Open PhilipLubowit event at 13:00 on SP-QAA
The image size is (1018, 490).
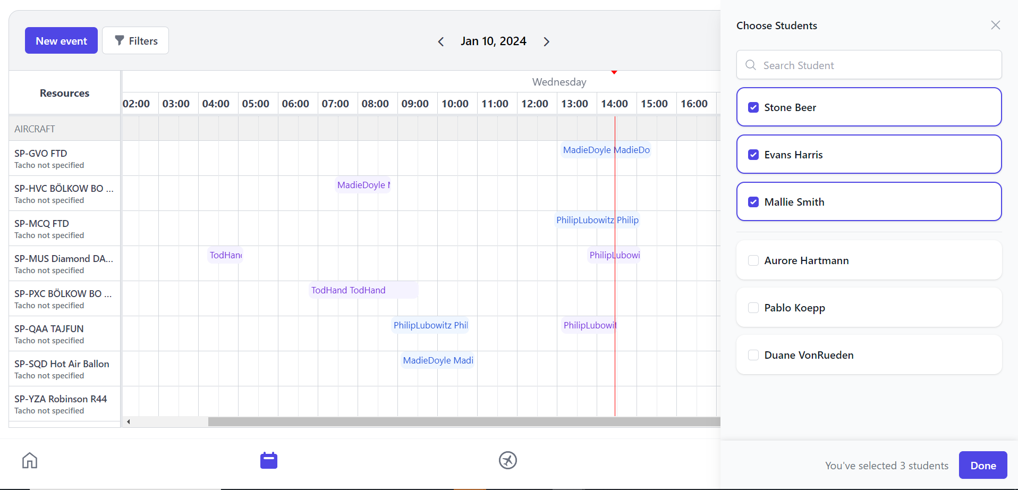click(x=590, y=325)
